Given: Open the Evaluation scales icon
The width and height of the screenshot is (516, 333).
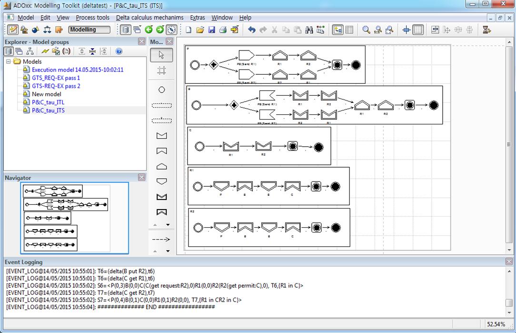Looking at the screenshot, I should point(47,30).
